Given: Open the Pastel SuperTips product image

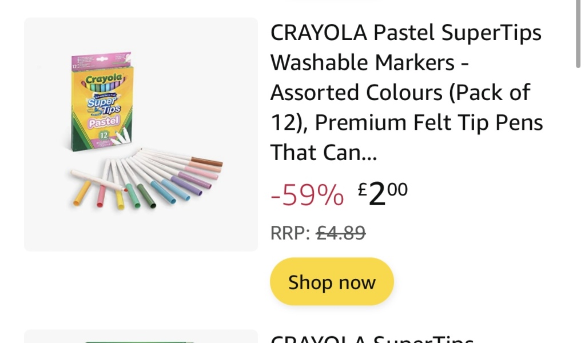Looking at the screenshot, I should coord(141,134).
